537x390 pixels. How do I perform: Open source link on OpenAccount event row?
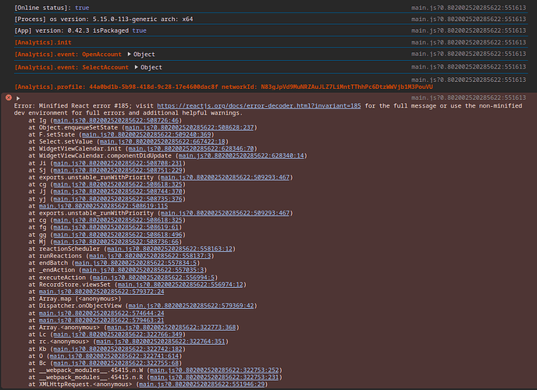468,54
